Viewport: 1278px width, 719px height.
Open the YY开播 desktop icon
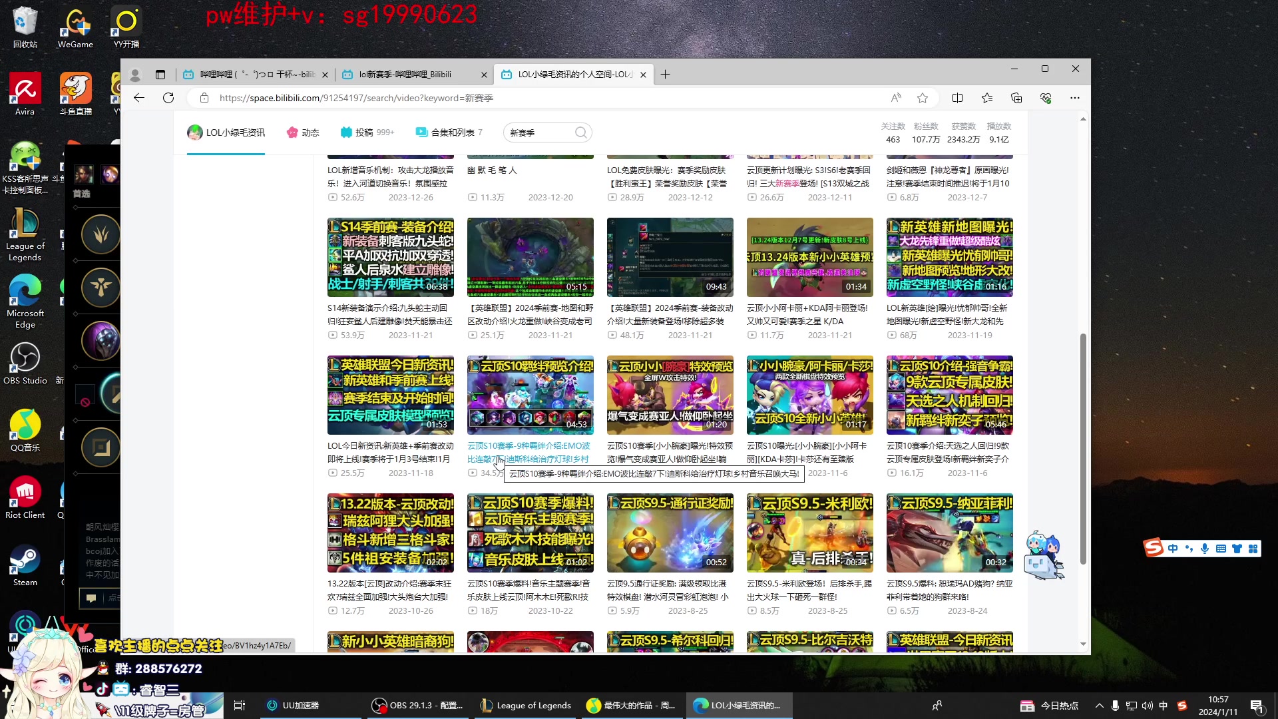tap(126, 27)
